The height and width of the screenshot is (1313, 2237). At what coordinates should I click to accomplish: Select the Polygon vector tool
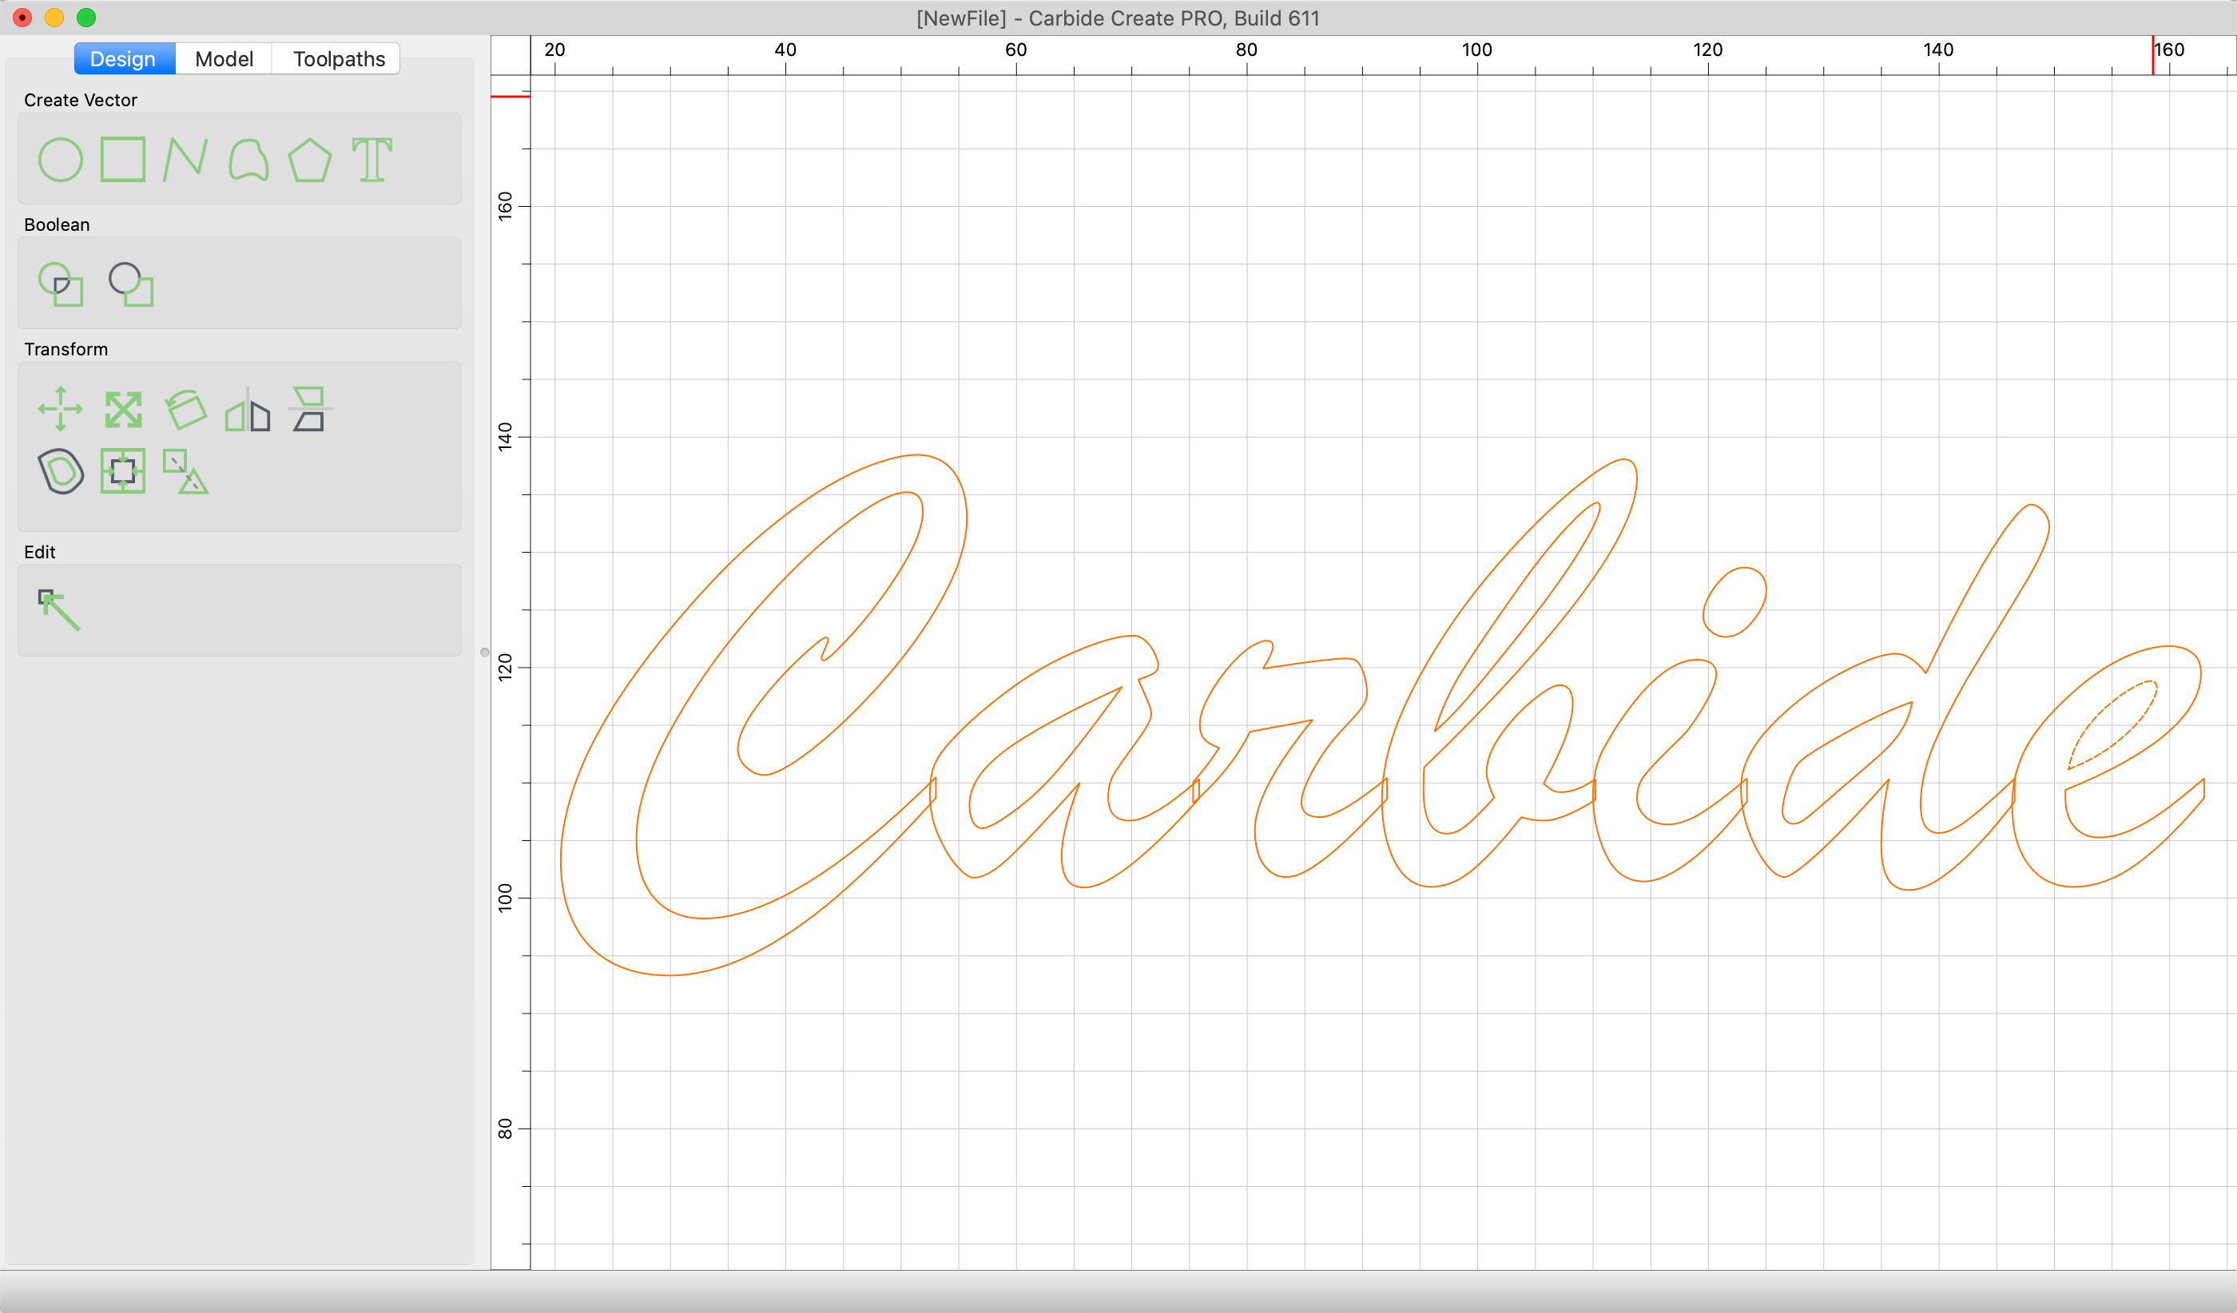pyautogui.click(x=310, y=161)
